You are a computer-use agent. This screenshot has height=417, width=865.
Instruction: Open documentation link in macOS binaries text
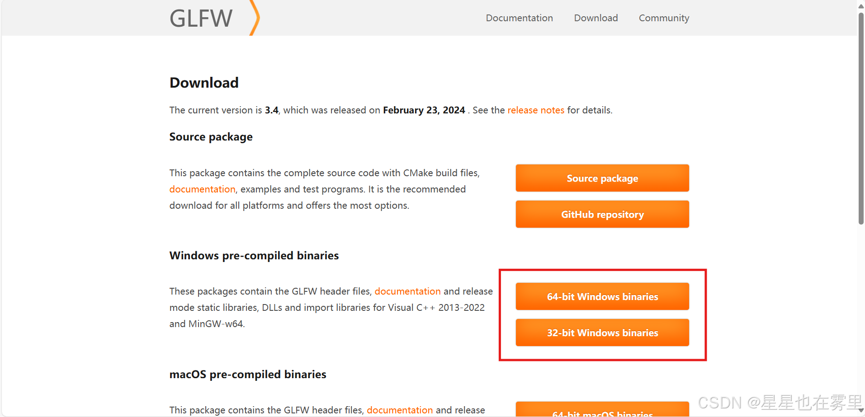pos(400,410)
